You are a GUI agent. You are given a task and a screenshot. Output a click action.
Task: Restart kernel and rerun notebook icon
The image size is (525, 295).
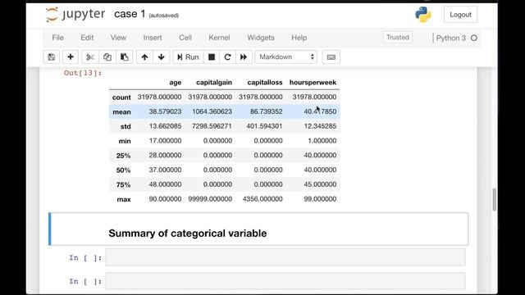244,57
